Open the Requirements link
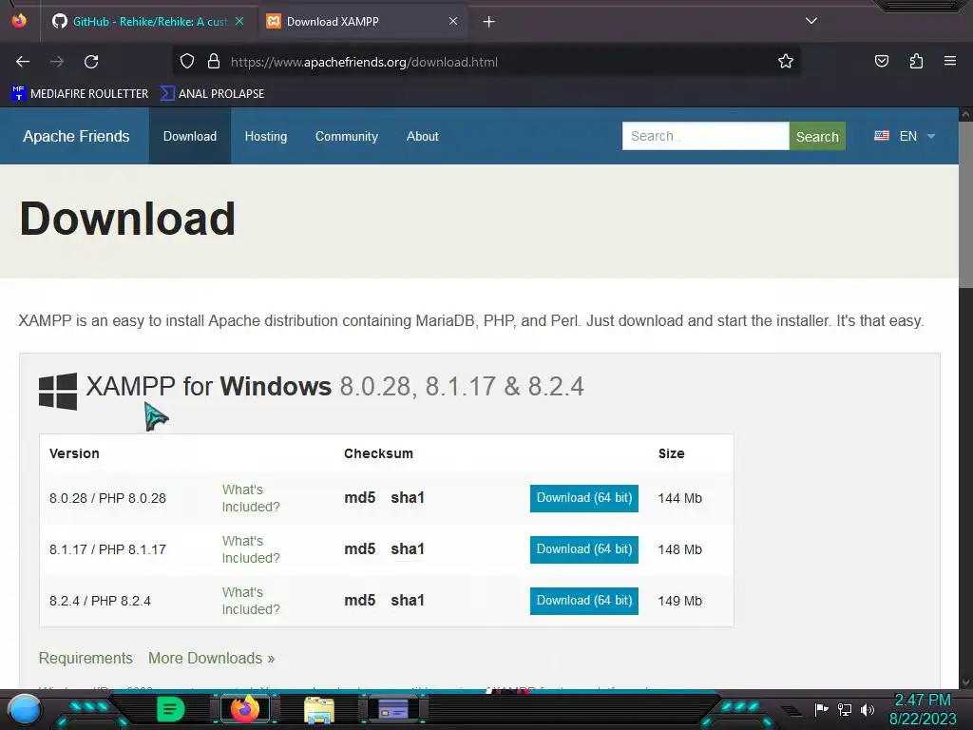This screenshot has width=973, height=730. (x=86, y=658)
